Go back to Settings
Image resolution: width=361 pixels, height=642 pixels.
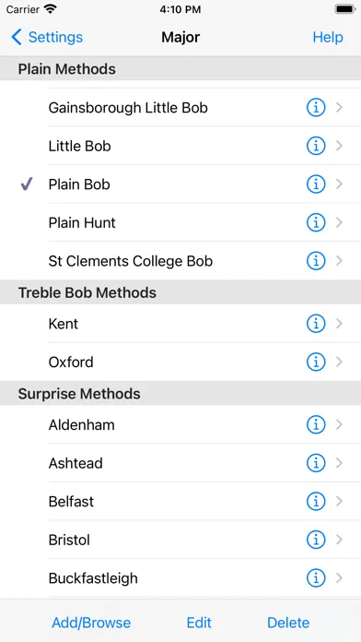click(47, 37)
